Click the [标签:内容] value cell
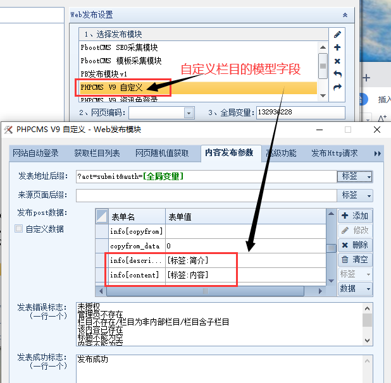This screenshot has height=383, width=391. coord(245,275)
